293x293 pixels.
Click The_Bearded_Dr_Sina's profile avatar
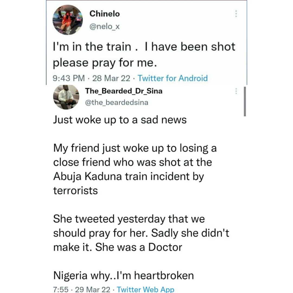pyautogui.click(x=66, y=97)
